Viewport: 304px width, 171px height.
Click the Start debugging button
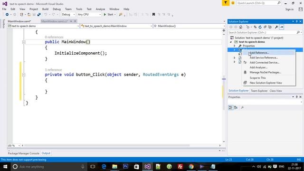[109, 15]
